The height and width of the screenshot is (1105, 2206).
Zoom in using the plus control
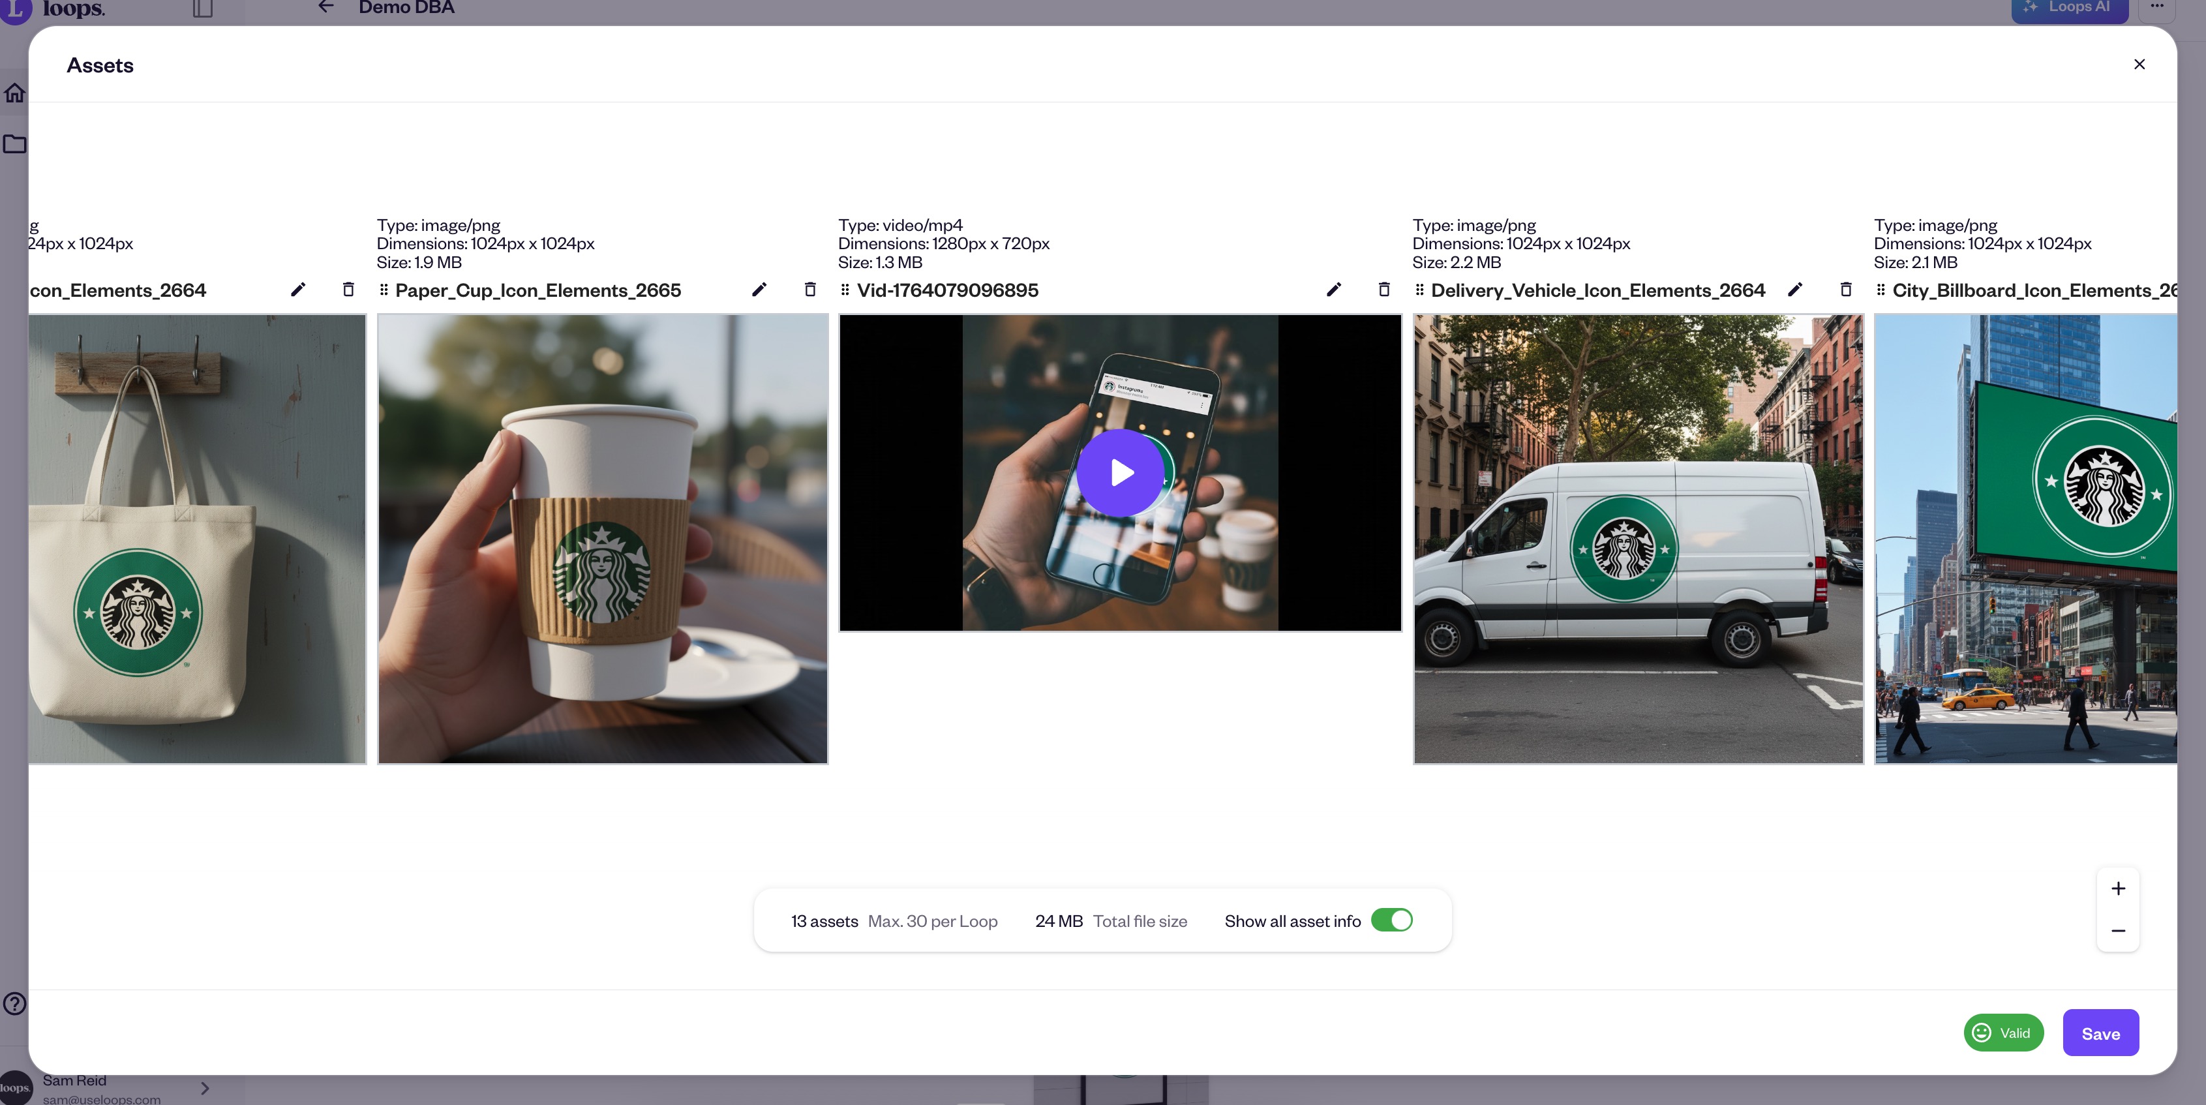point(2118,887)
